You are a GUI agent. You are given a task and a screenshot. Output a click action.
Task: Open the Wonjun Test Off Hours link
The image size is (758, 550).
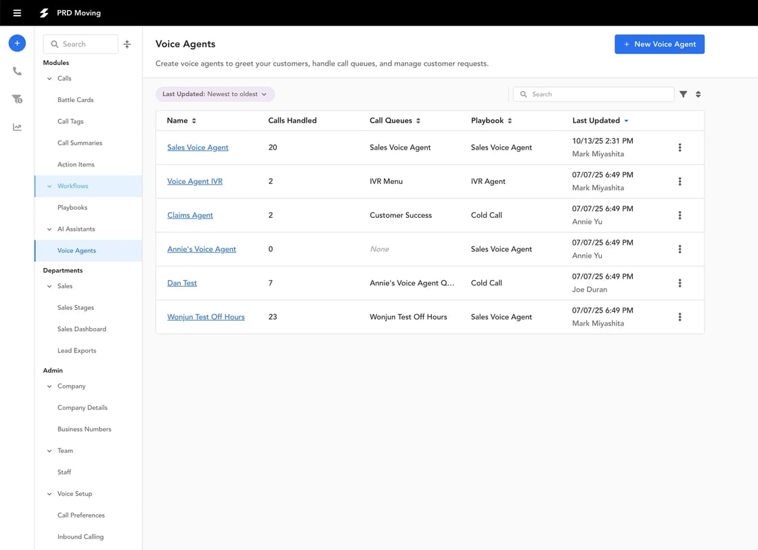[206, 317]
